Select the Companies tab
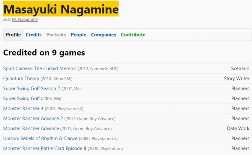Viewport: 252px width, 155px height. (103, 35)
